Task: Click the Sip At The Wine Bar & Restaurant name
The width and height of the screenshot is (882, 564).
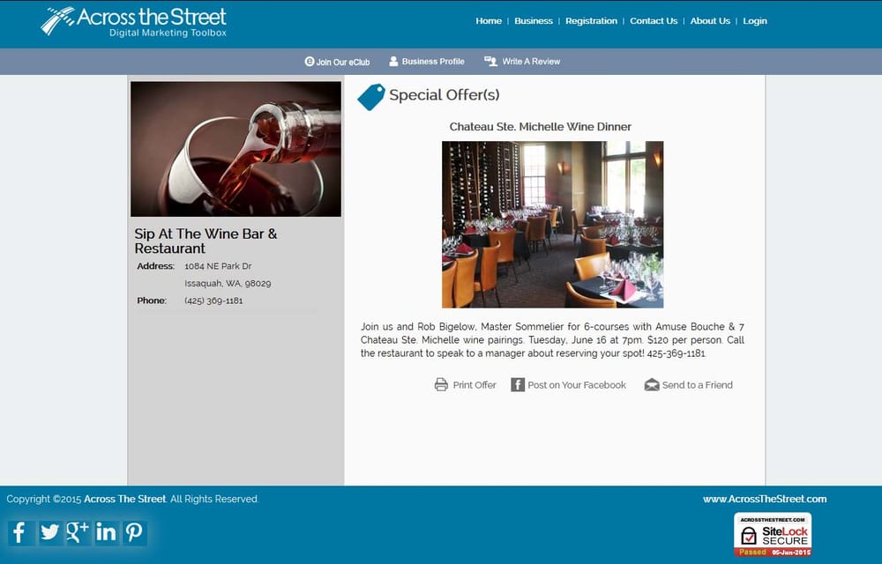Action: coord(206,241)
